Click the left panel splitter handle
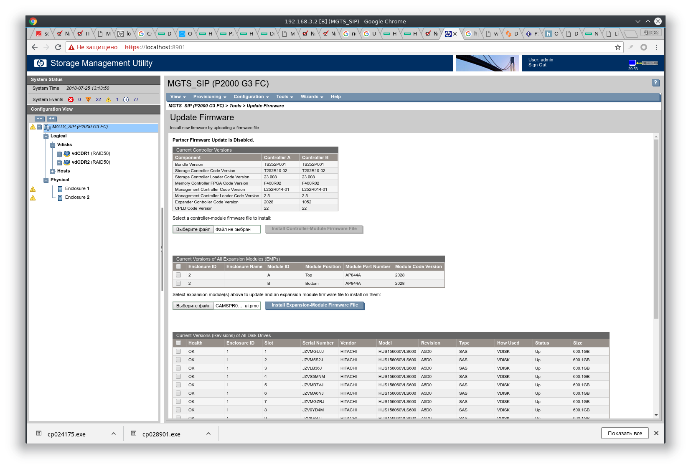This screenshot has width=691, height=469. point(162,249)
